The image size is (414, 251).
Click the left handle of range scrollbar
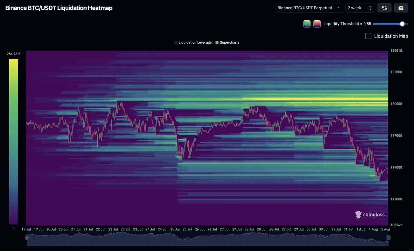[27, 237]
